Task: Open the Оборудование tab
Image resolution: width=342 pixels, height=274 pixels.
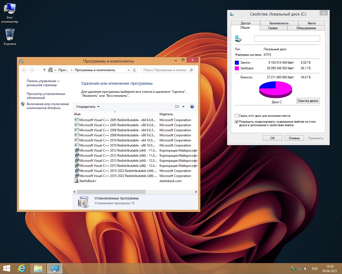Action: pos(306,28)
